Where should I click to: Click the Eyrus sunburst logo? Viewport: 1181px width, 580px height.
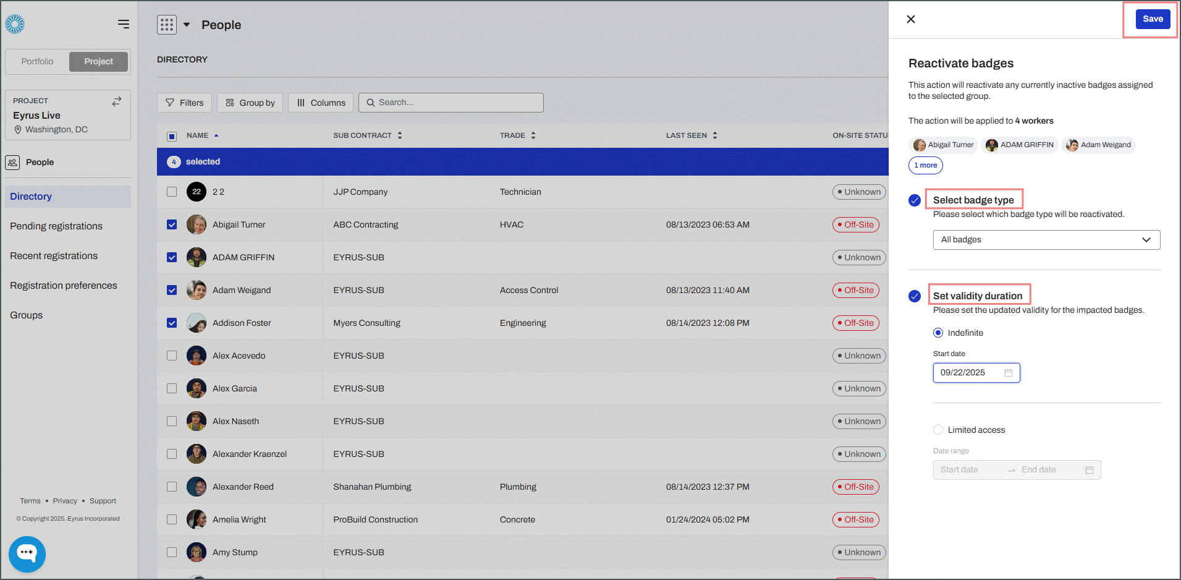(x=15, y=24)
